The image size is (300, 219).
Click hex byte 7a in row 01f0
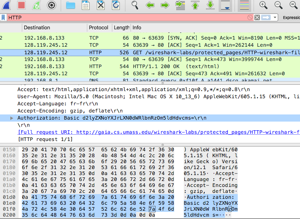[152, 209]
